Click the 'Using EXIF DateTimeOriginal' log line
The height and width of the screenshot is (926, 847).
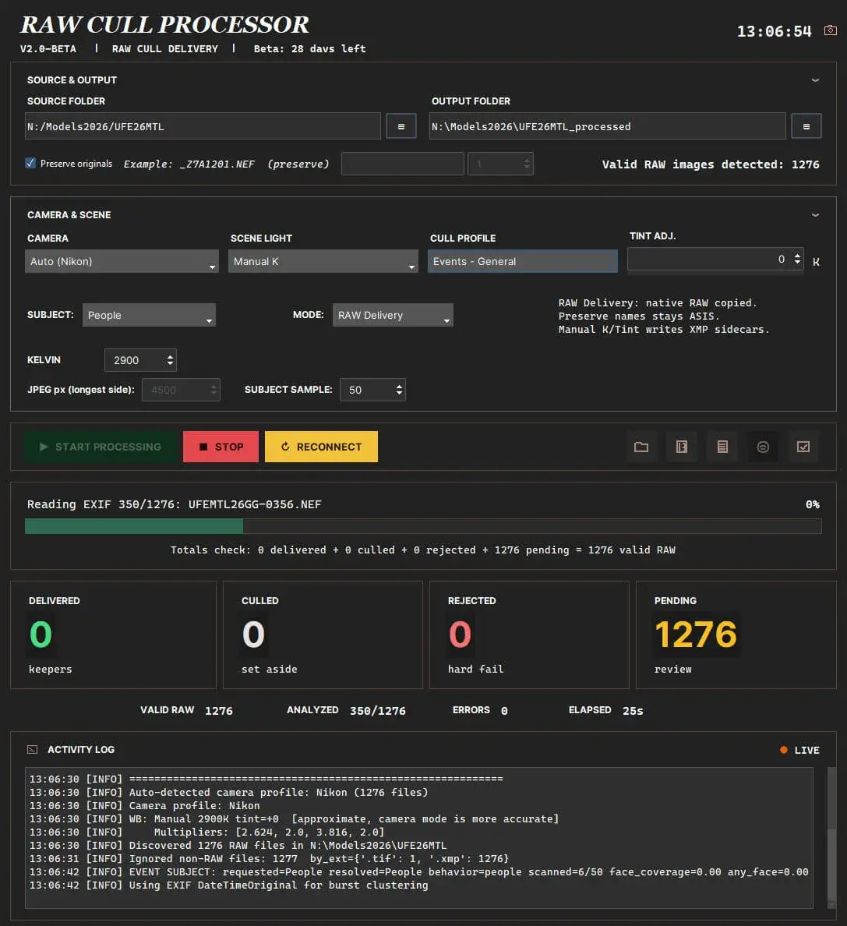pyautogui.click(x=228, y=885)
